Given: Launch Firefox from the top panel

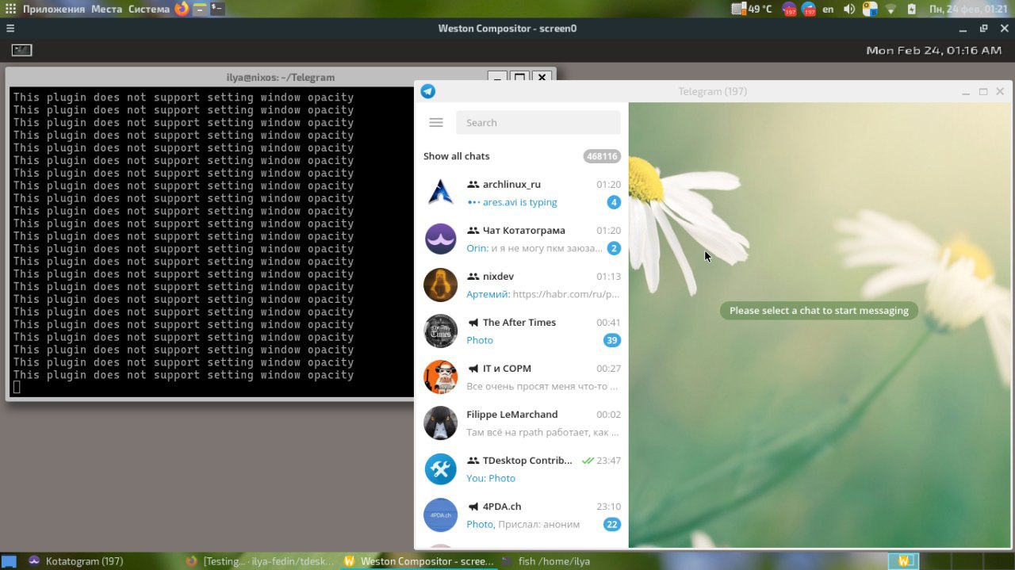Looking at the screenshot, I should [182, 9].
